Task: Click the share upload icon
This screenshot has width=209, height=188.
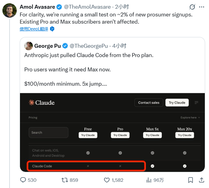Action: pyautogui.click(x=201, y=180)
